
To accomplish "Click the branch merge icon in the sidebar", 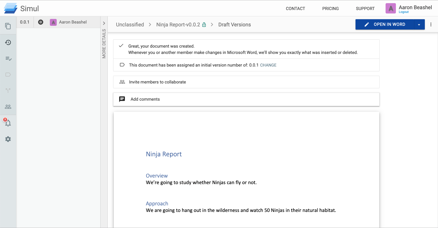I will pyautogui.click(x=8, y=91).
